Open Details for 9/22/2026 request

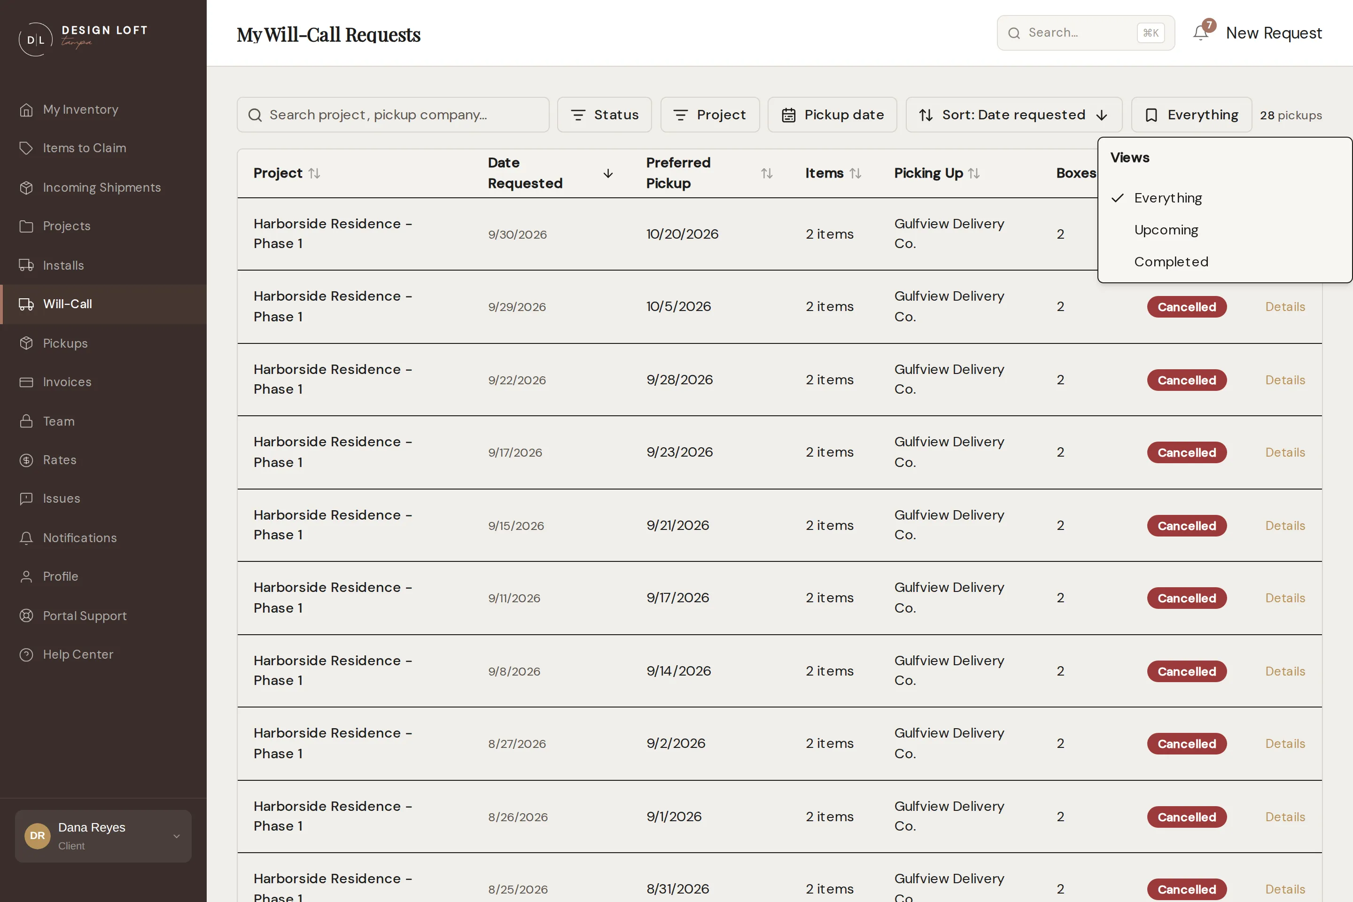[x=1284, y=380]
